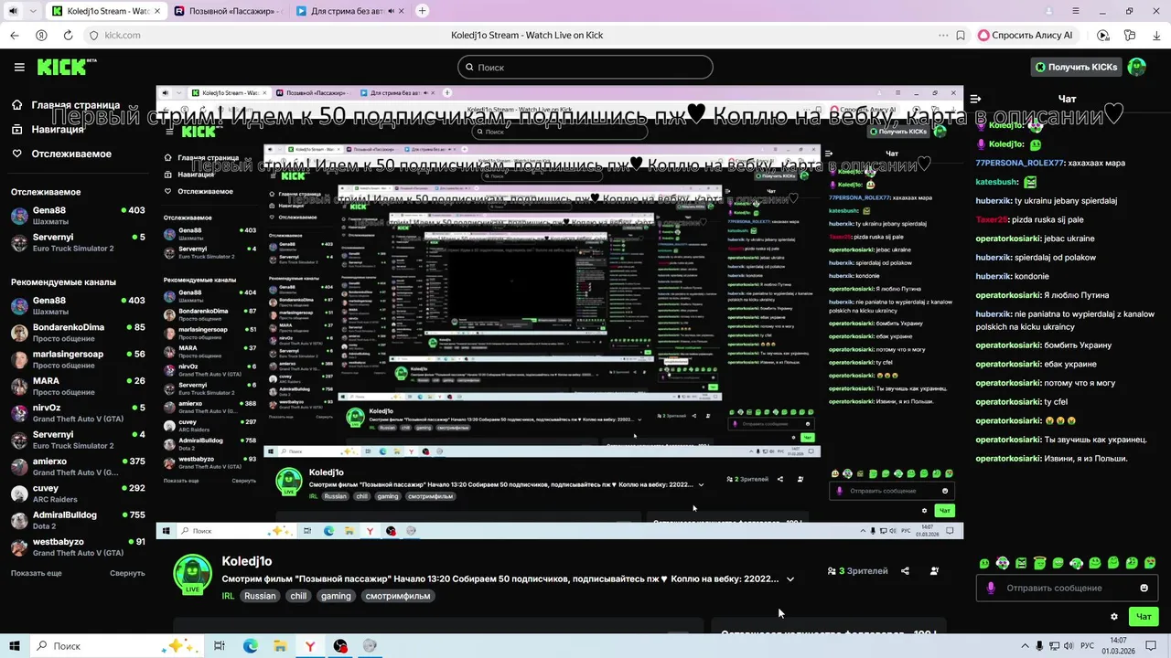Open Windows Start menu
The width and height of the screenshot is (1171, 658).
tap(14, 646)
